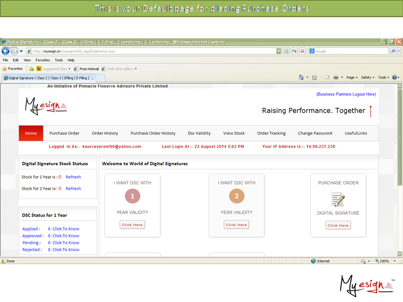Image resolution: width=403 pixels, height=302 pixels.
Task: Open the Safety dropdown menu
Action: point(367,78)
